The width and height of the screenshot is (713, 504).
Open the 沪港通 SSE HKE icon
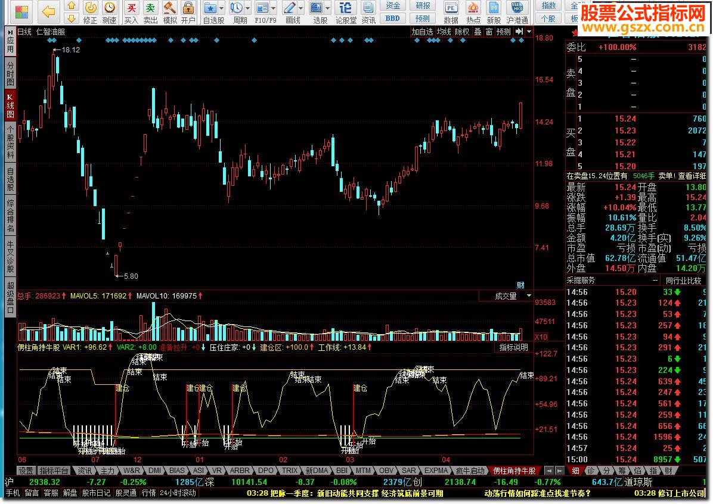tap(517, 13)
